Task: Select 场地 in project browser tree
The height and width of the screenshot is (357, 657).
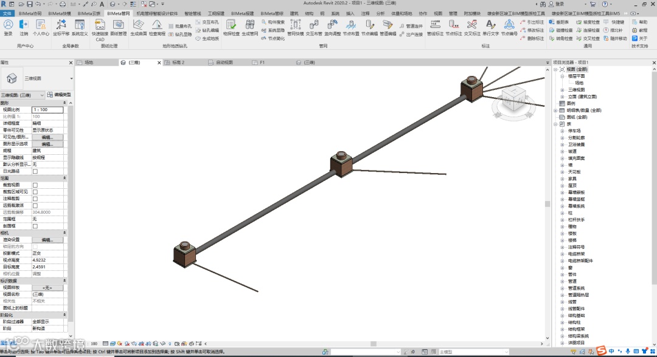Action: 580,83
